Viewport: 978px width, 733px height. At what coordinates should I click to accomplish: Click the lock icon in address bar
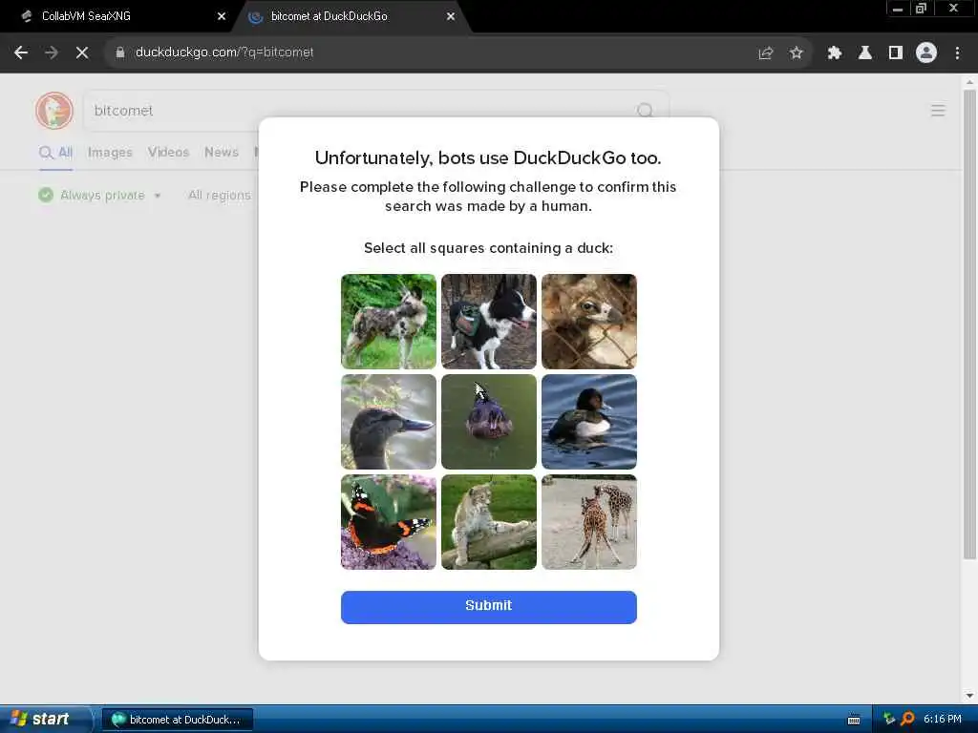[120, 53]
